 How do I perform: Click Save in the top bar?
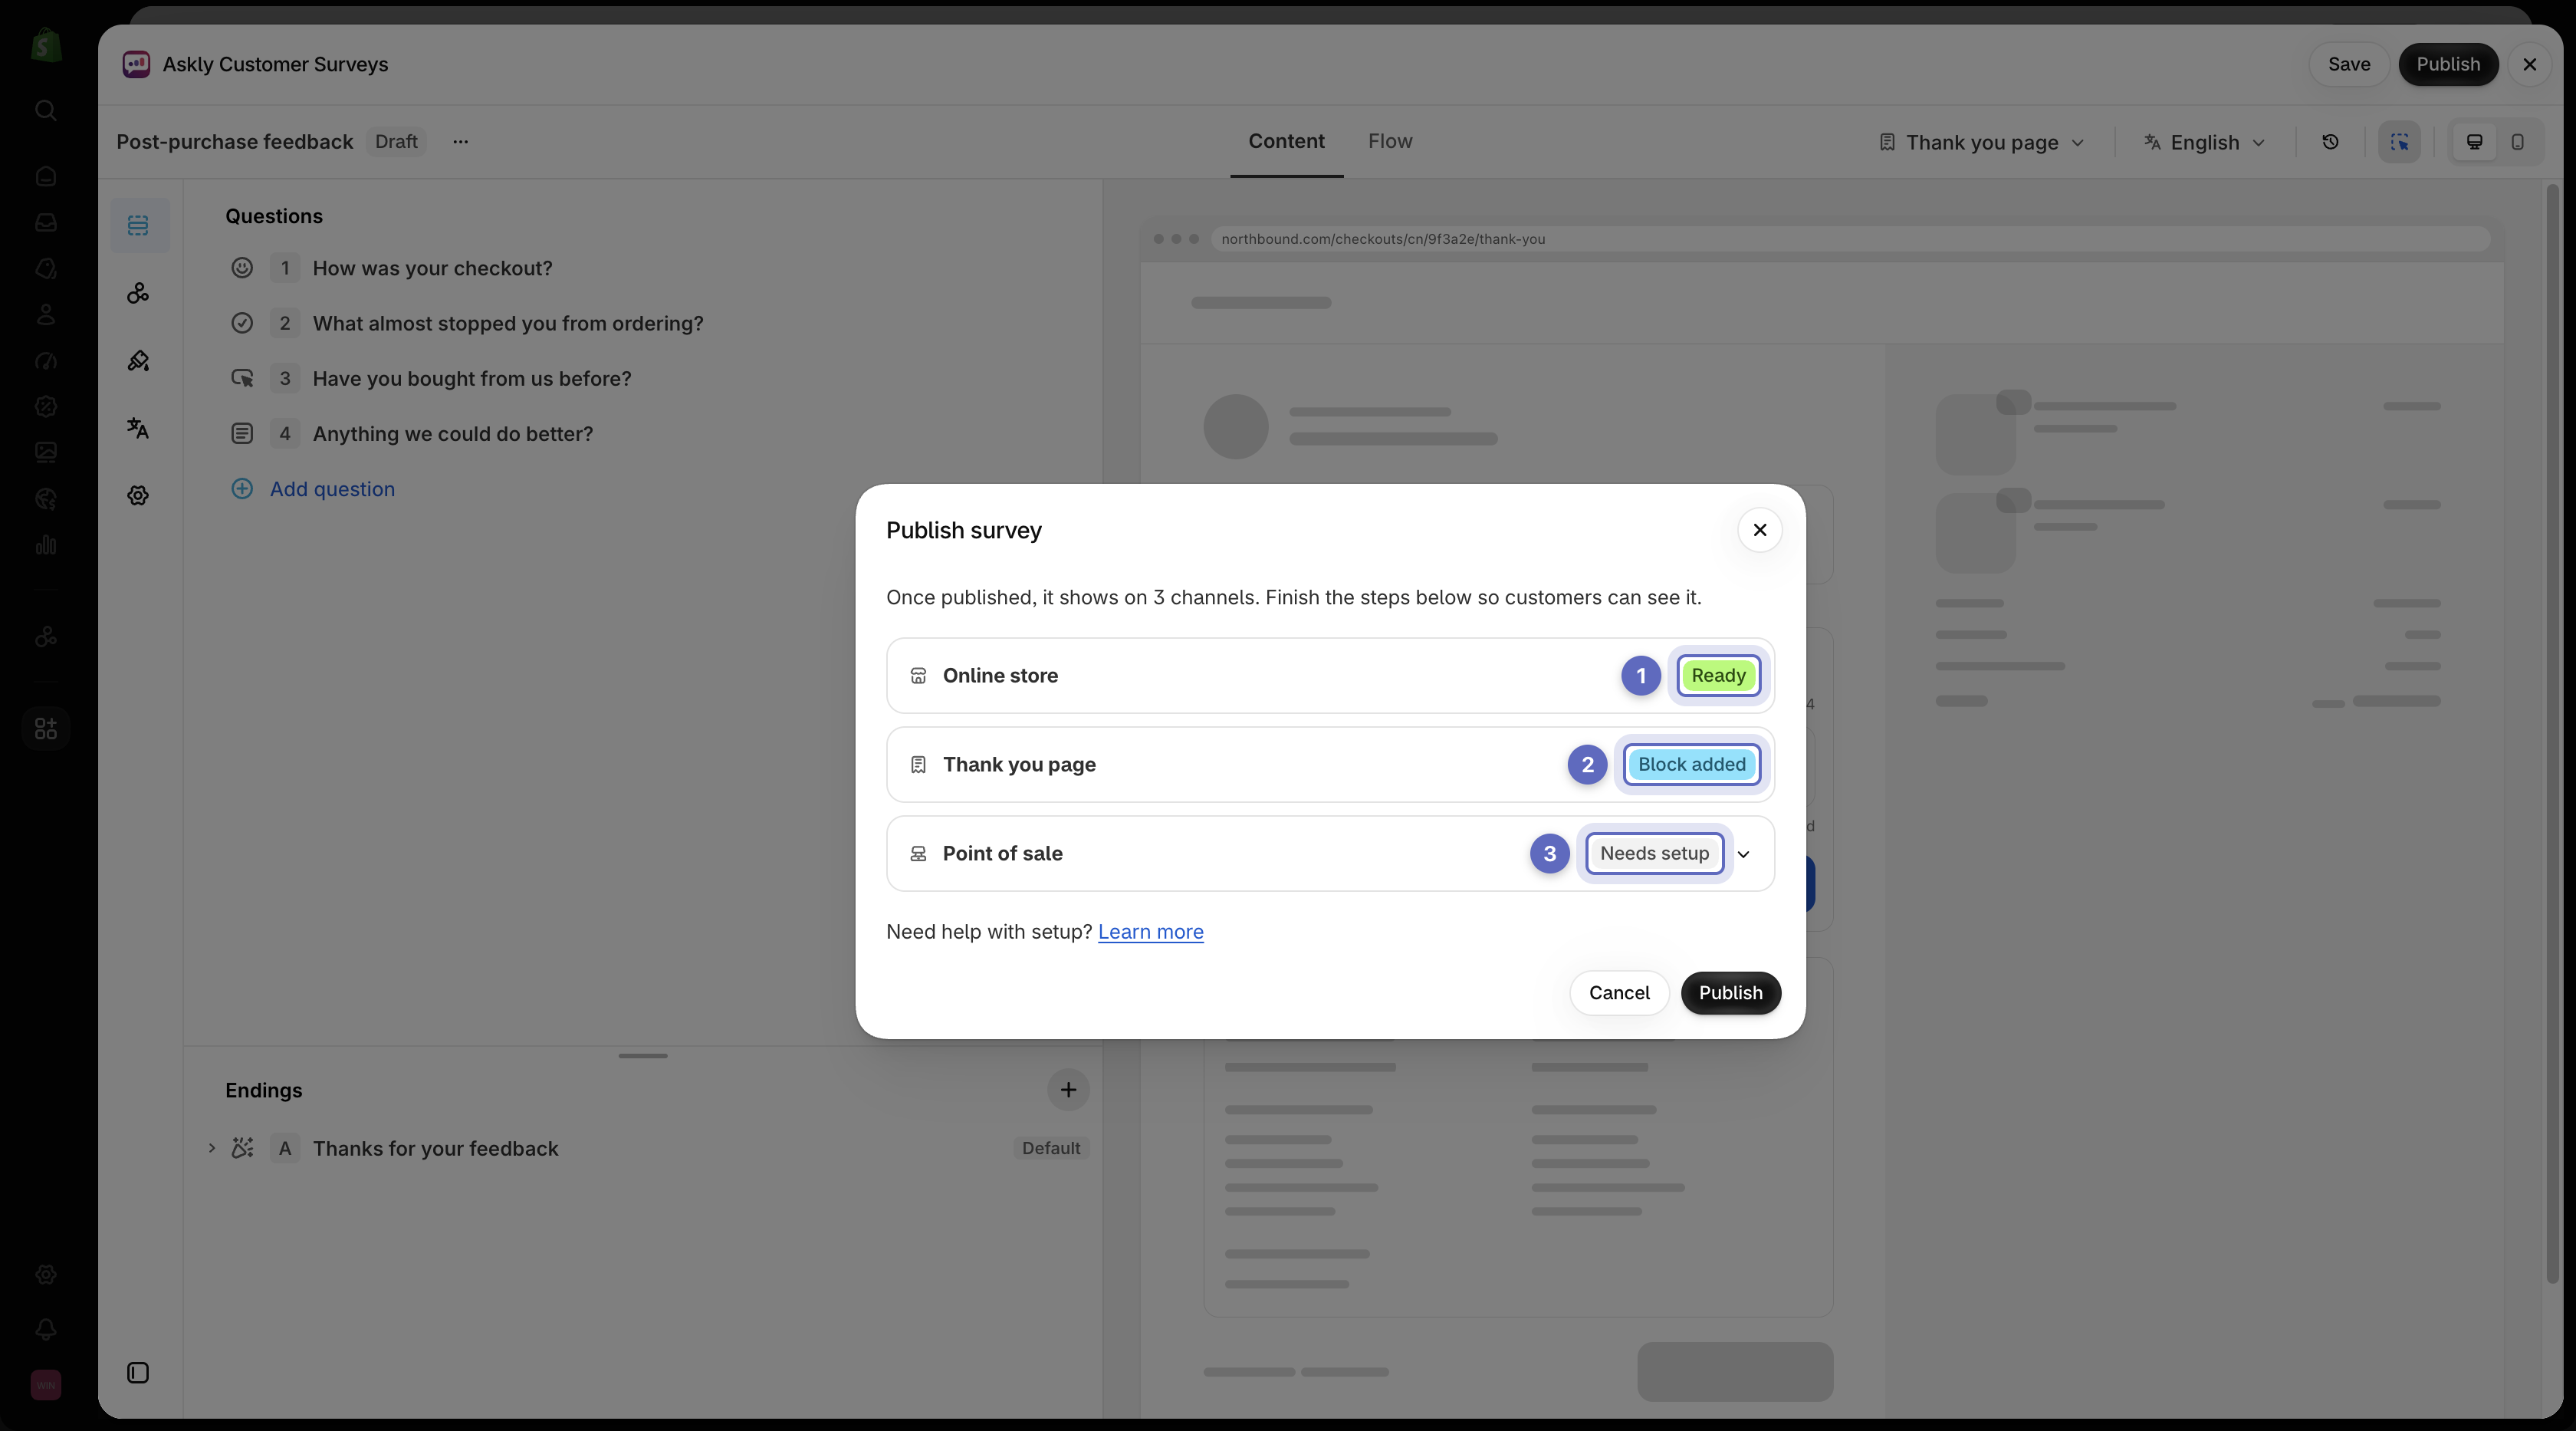click(2348, 64)
